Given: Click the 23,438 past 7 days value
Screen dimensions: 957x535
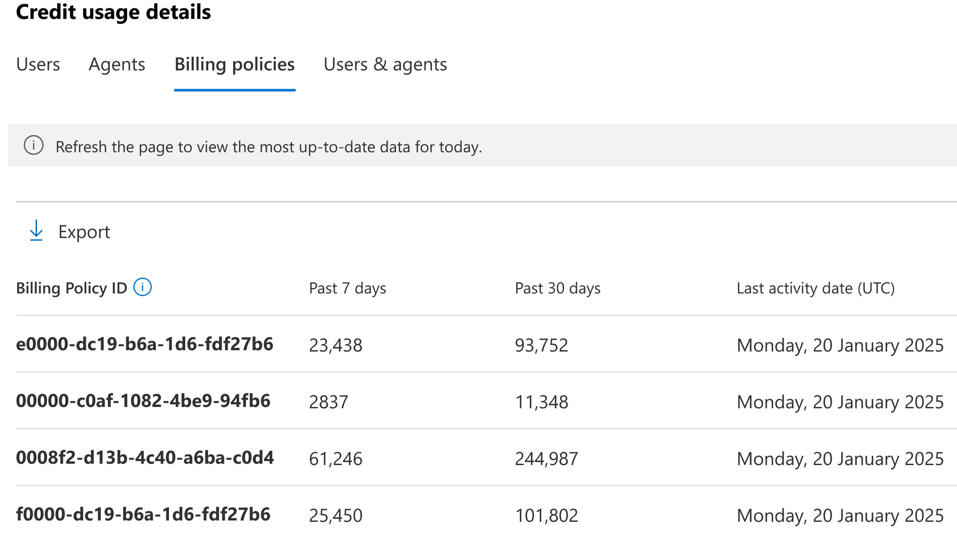Looking at the screenshot, I should point(335,345).
